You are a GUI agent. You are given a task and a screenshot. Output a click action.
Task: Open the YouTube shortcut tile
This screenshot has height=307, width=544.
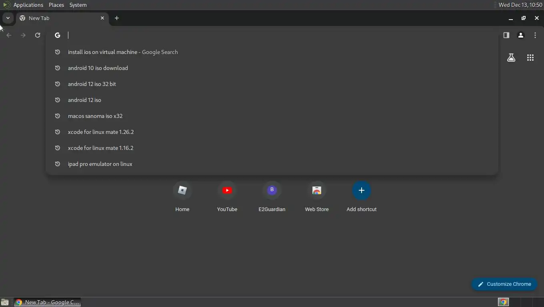coord(227,197)
